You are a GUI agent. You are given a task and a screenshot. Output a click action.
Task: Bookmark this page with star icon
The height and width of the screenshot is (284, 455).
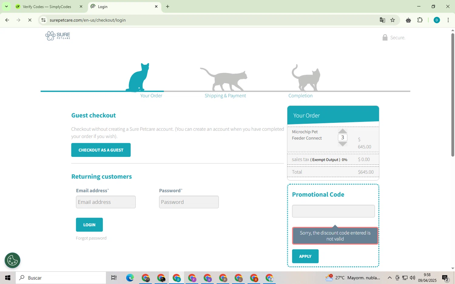(x=393, y=20)
